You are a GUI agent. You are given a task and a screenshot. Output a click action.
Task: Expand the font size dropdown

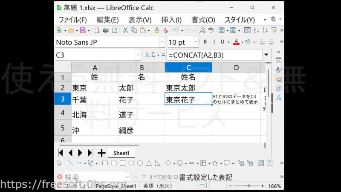pyautogui.click(x=196, y=42)
